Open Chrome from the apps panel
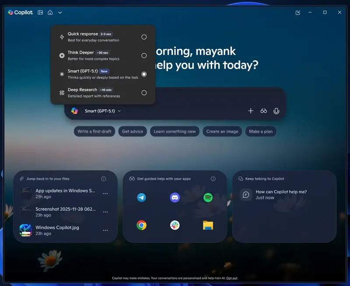The height and width of the screenshot is (286, 350). [x=141, y=224]
